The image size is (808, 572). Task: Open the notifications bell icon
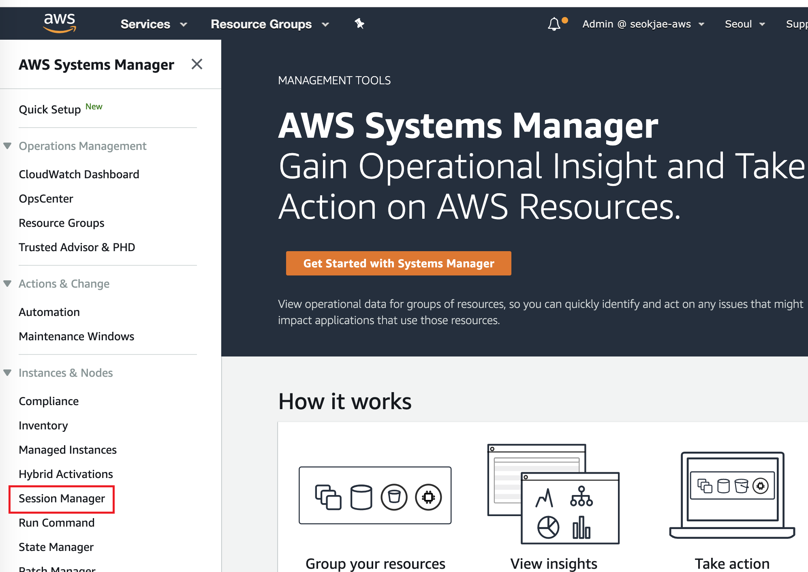click(554, 24)
